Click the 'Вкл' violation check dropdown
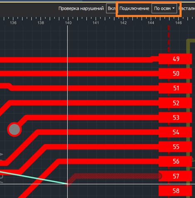Image resolution: width=195 pixels, height=198 pixels. 111,9
